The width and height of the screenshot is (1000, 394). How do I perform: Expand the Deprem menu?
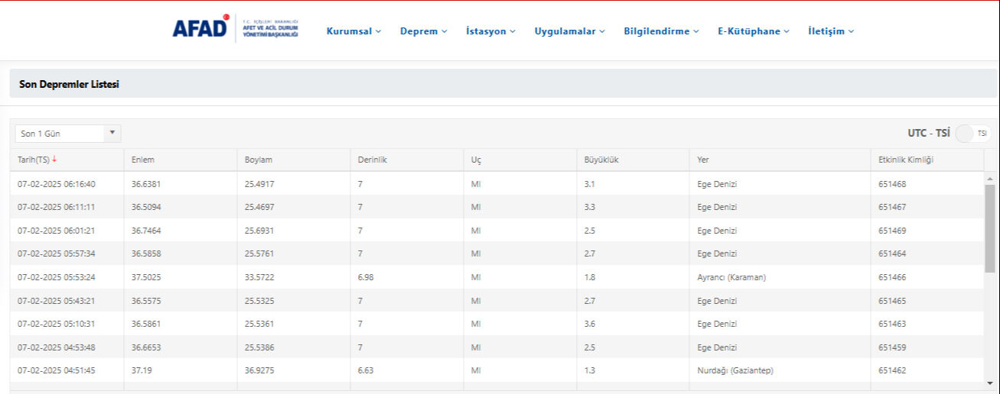pyautogui.click(x=423, y=31)
